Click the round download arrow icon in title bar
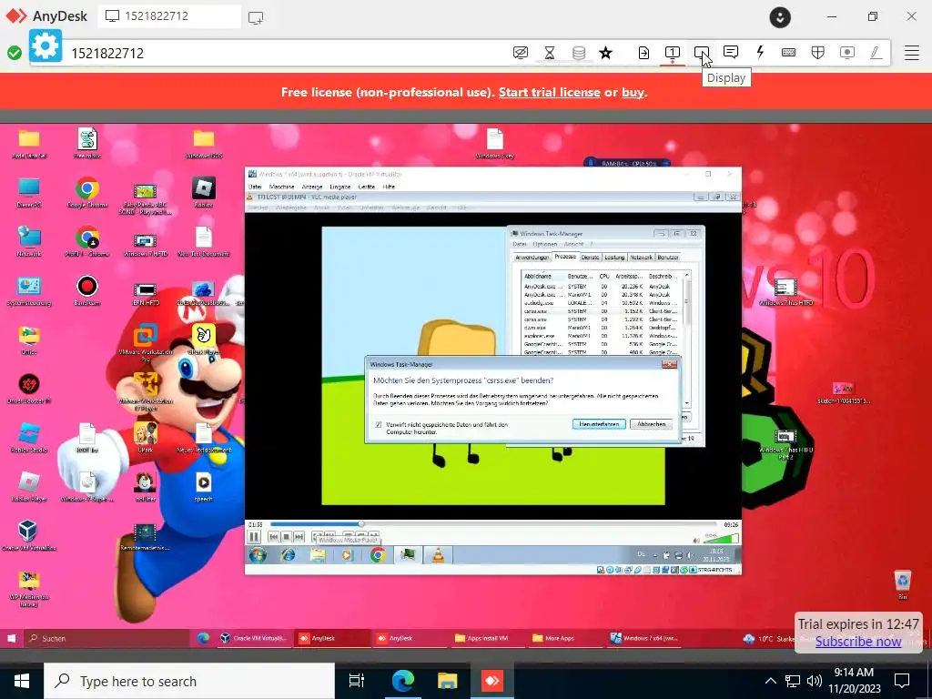Screen dimensions: 932x699 pos(780,17)
